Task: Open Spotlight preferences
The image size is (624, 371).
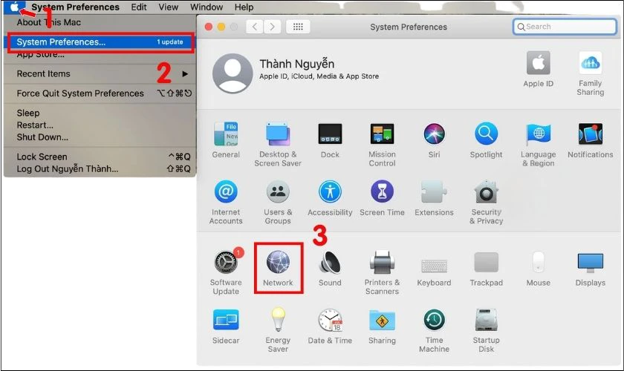Action: coord(486,140)
